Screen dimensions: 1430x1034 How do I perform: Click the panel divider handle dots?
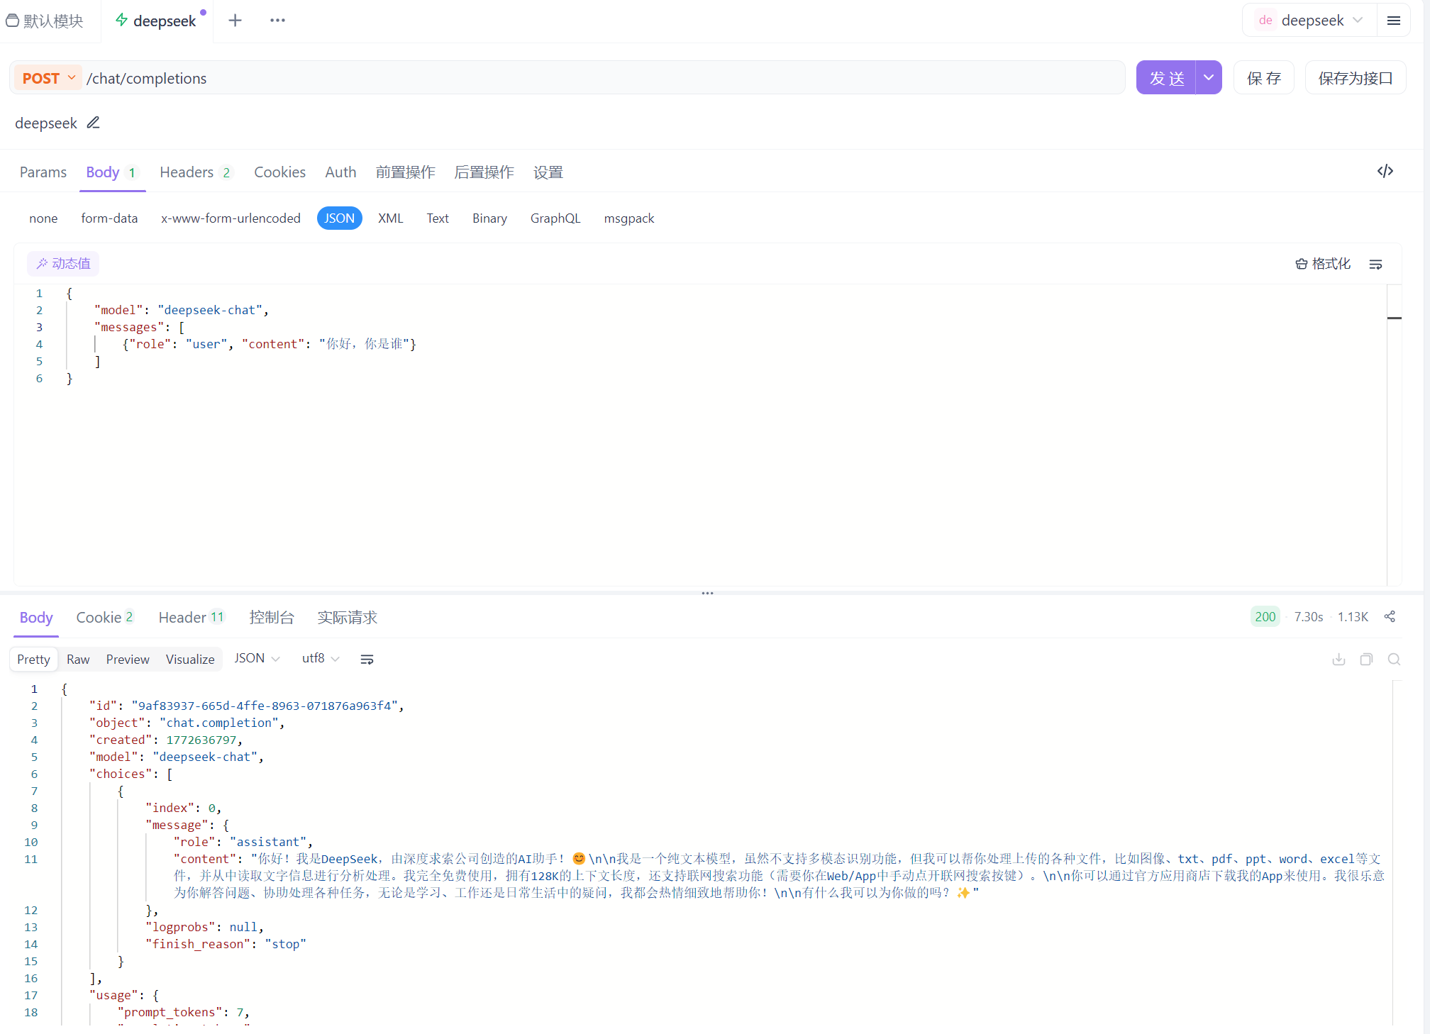tap(707, 593)
